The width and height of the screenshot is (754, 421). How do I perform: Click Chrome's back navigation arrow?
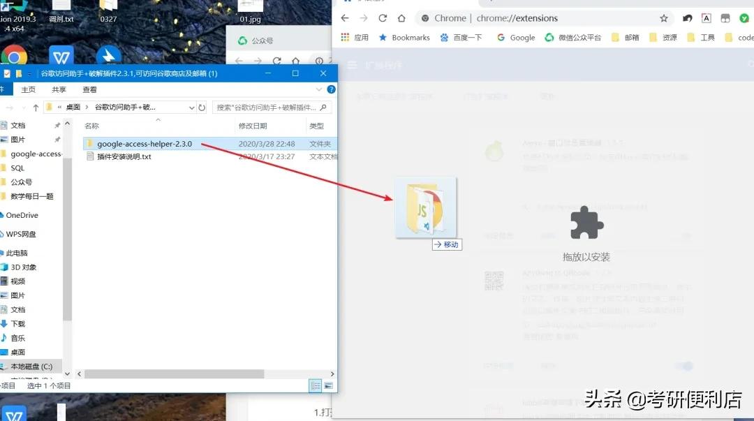click(x=345, y=17)
